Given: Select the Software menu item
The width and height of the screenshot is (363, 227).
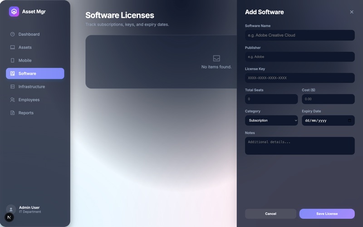Looking at the screenshot, I should coord(35,74).
